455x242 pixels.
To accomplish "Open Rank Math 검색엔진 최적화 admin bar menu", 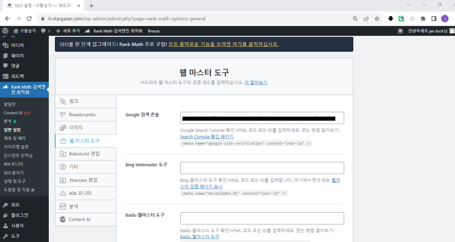I will [x=113, y=31].
